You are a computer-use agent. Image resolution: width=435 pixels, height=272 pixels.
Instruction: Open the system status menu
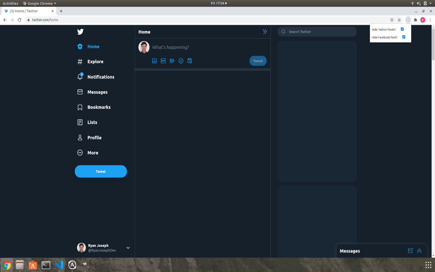421,3
